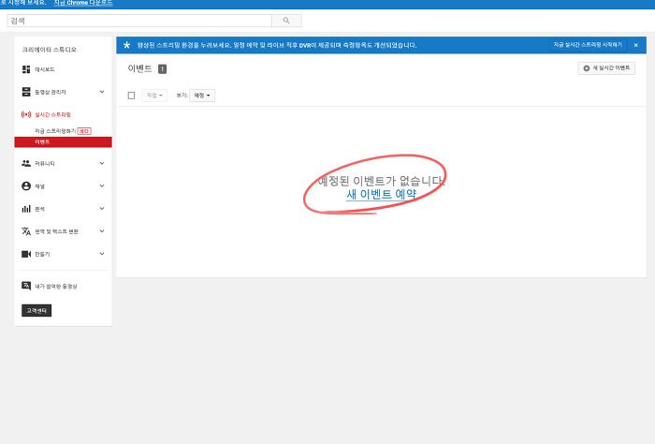Expand the 채널 chevron
The height and width of the screenshot is (444, 655).
pos(102,185)
